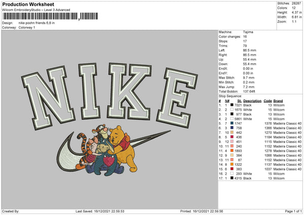Click the Max Jump value '7.2 mm'
Image resolution: width=304 pixels, height=215 pixels.
click(249, 87)
